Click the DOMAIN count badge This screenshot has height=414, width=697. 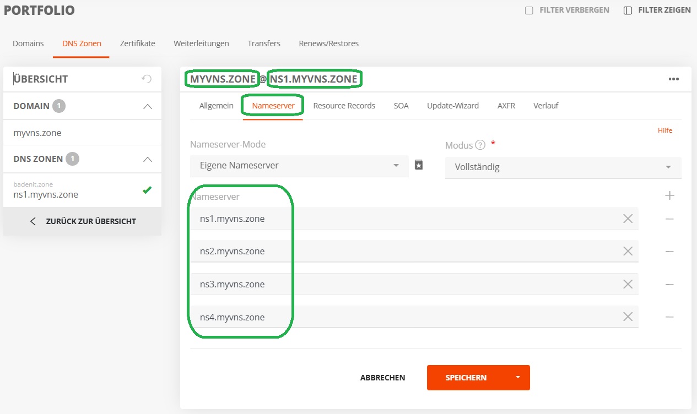pos(59,106)
